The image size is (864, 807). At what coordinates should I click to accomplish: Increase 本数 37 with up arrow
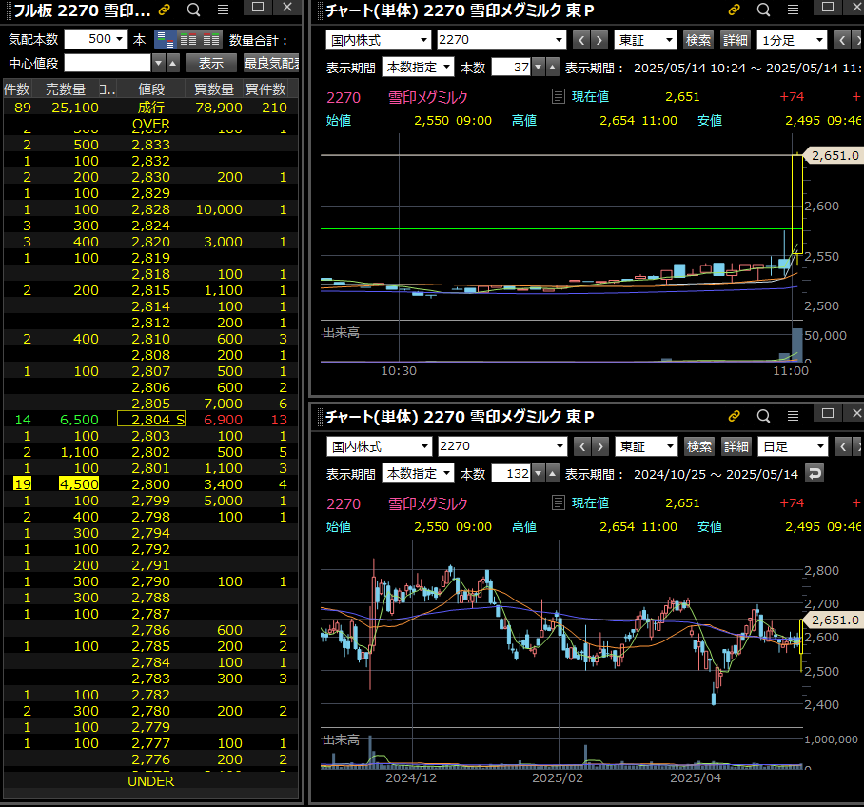(552, 68)
